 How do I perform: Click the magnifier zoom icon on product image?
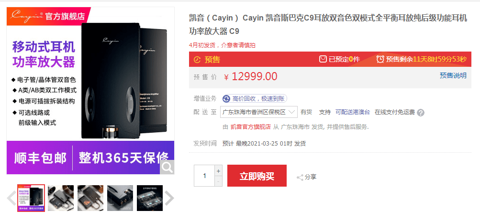(x=167, y=167)
